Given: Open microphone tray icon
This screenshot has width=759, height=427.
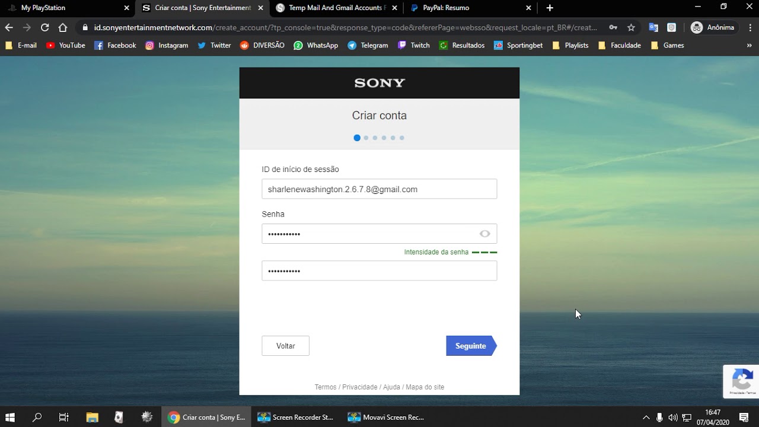Looking at the screenshot, I should point(659,418).
